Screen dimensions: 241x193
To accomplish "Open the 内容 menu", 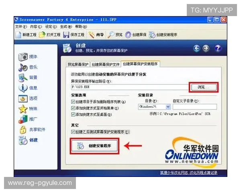I will coord(36,27).
